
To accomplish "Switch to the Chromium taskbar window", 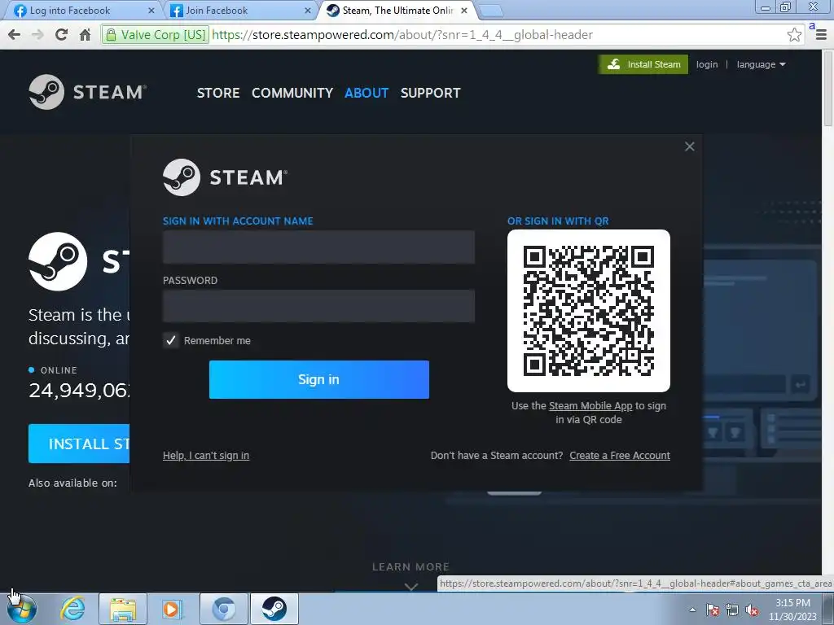I will pos(223,609).
